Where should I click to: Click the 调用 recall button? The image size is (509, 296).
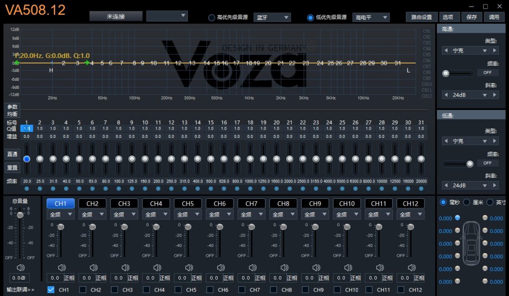pos(494,17)
